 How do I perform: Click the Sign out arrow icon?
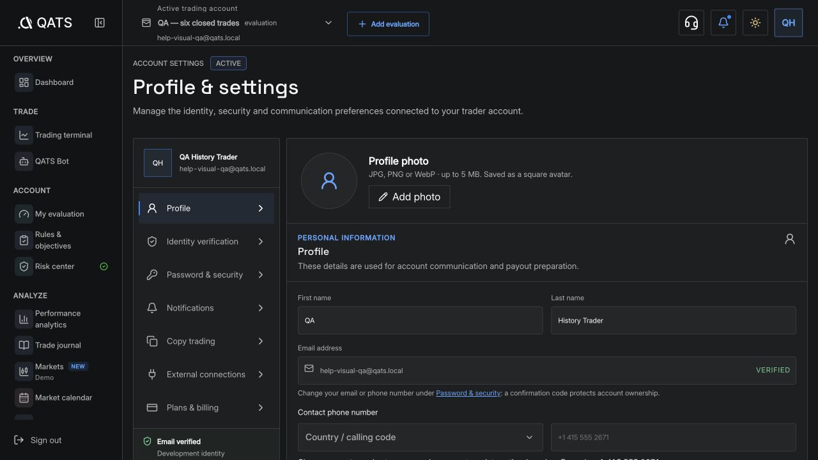[x=19, y=440]
